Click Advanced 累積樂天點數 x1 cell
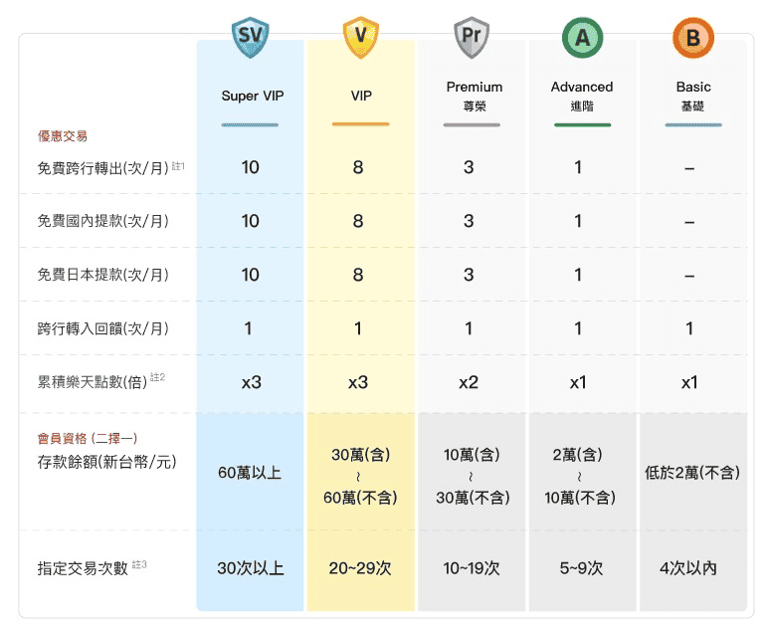The height and width of the screenshot is (629, 767). [578, 382]
